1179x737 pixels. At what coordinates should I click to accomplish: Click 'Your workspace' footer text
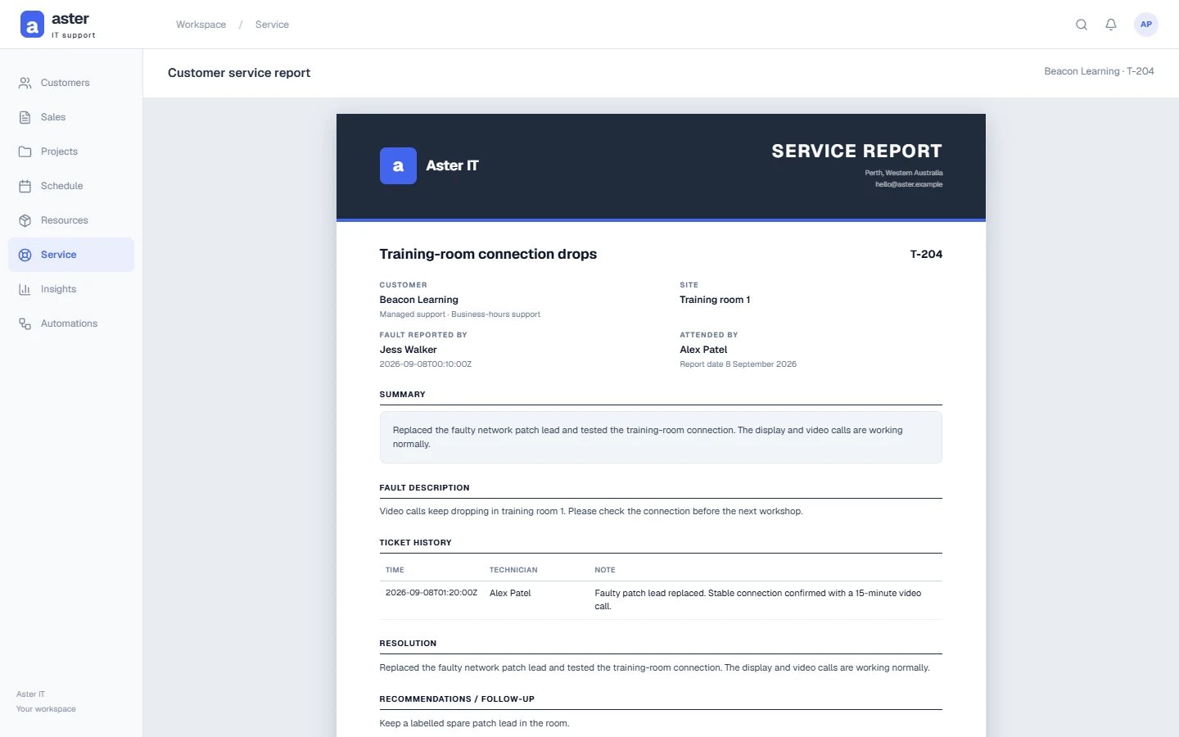[46, 709]
